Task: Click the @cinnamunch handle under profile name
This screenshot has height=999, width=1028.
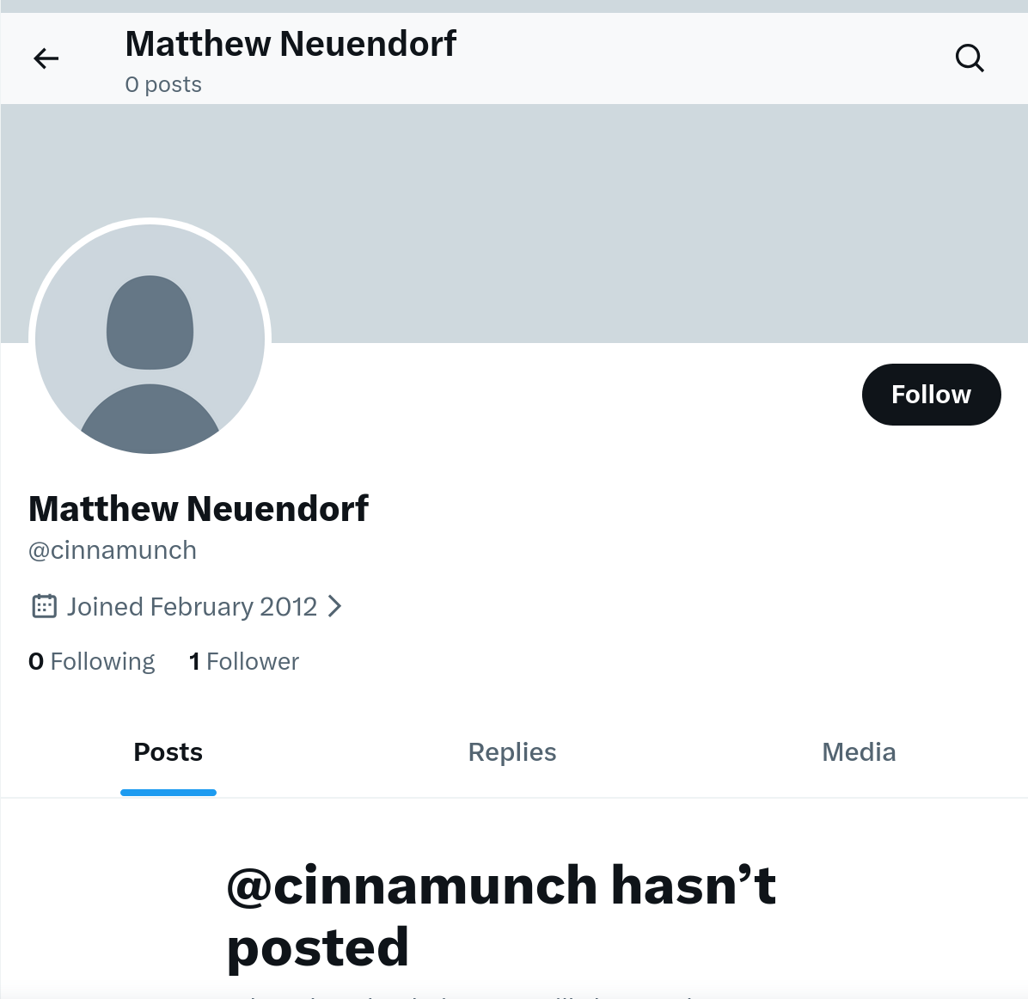Action: tap(113, 550)
